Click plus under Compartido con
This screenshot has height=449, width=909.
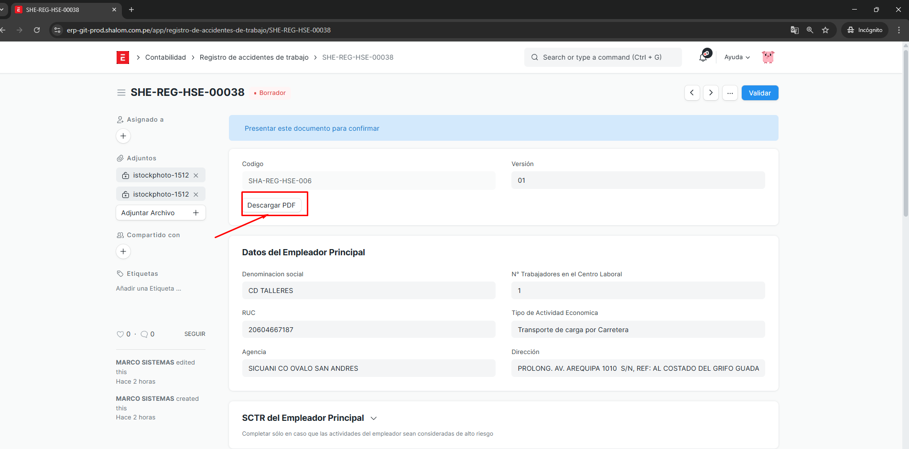tap(123, 251)
